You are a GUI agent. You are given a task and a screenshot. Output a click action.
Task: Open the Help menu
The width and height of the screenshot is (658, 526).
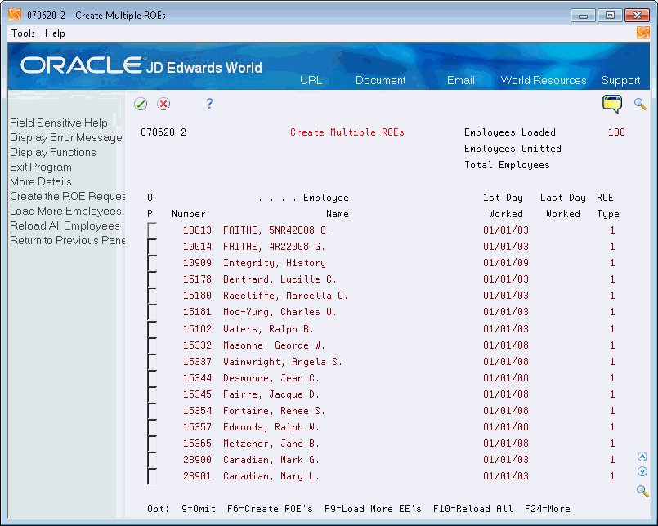click(x=55, y=33)
